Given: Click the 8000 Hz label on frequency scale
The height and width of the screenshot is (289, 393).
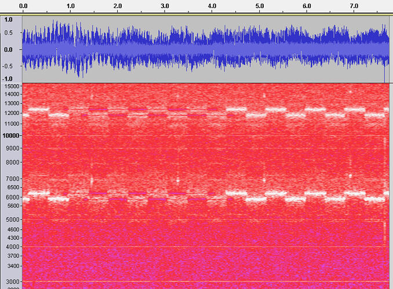Looking at the screenshot, I should [x=12, y=163].
